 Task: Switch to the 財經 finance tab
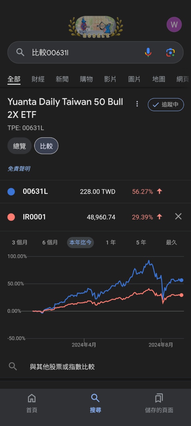38,79
